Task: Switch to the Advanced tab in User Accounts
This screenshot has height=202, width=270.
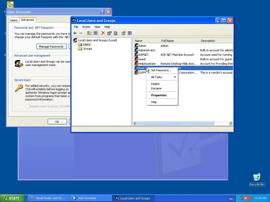Action: [27, 20]
